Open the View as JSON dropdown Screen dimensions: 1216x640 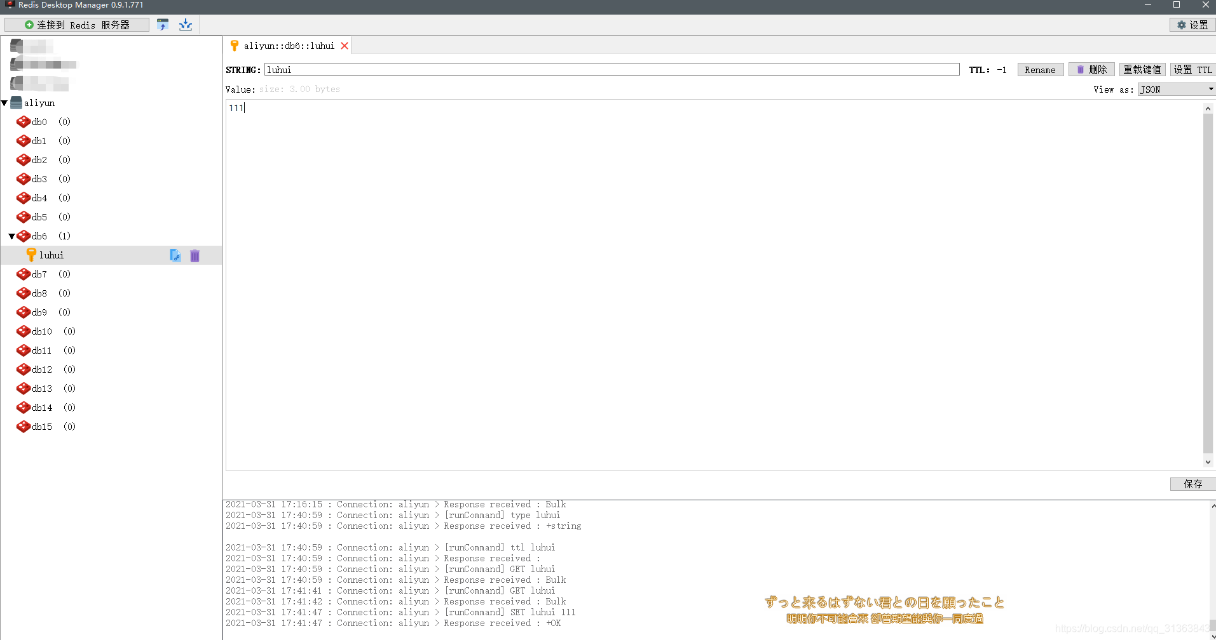pyautogui.click(x=1177, y=90)
